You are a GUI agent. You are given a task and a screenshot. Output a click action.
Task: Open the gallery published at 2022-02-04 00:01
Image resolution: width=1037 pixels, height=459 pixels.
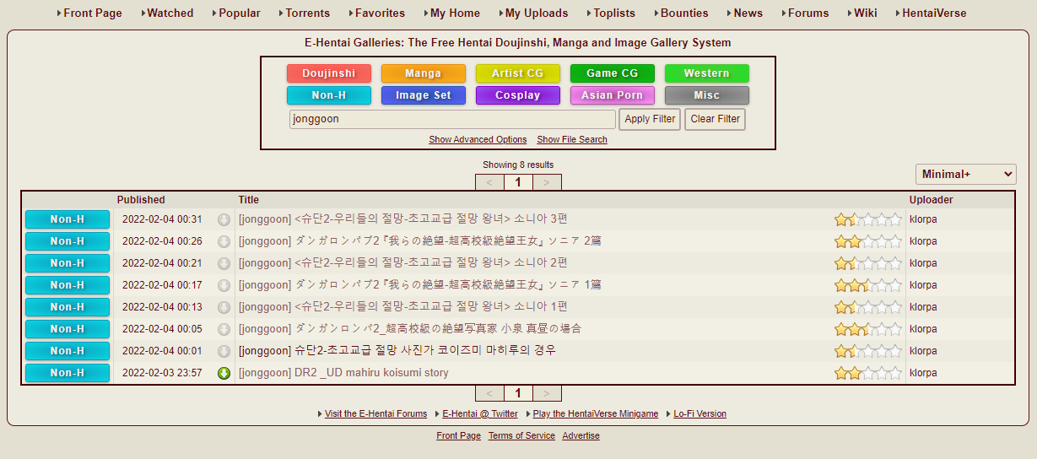pyautogui.click(x=397, y=351)
